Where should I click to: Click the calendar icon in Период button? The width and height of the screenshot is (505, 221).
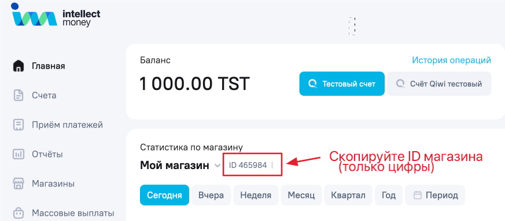click(x=418, y=195)
